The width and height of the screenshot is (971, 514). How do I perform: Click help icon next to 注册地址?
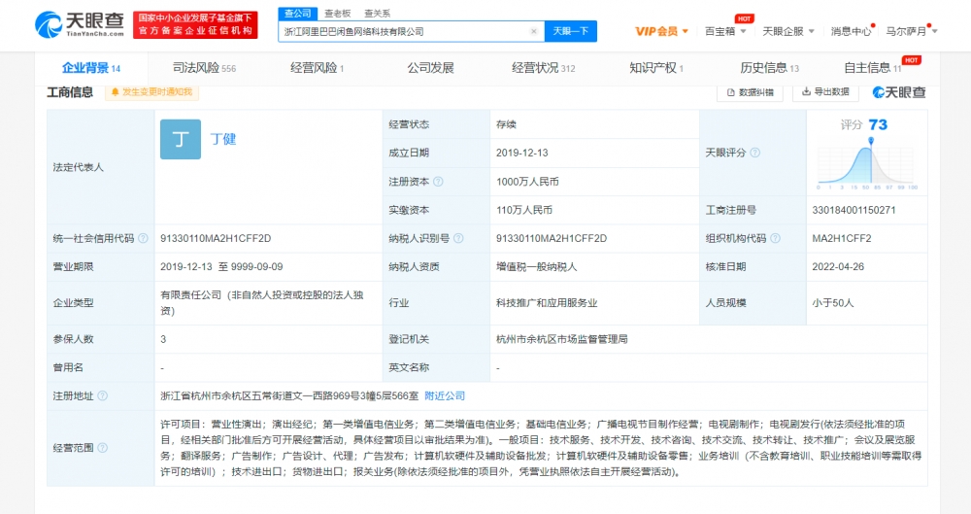coord(102,395)
